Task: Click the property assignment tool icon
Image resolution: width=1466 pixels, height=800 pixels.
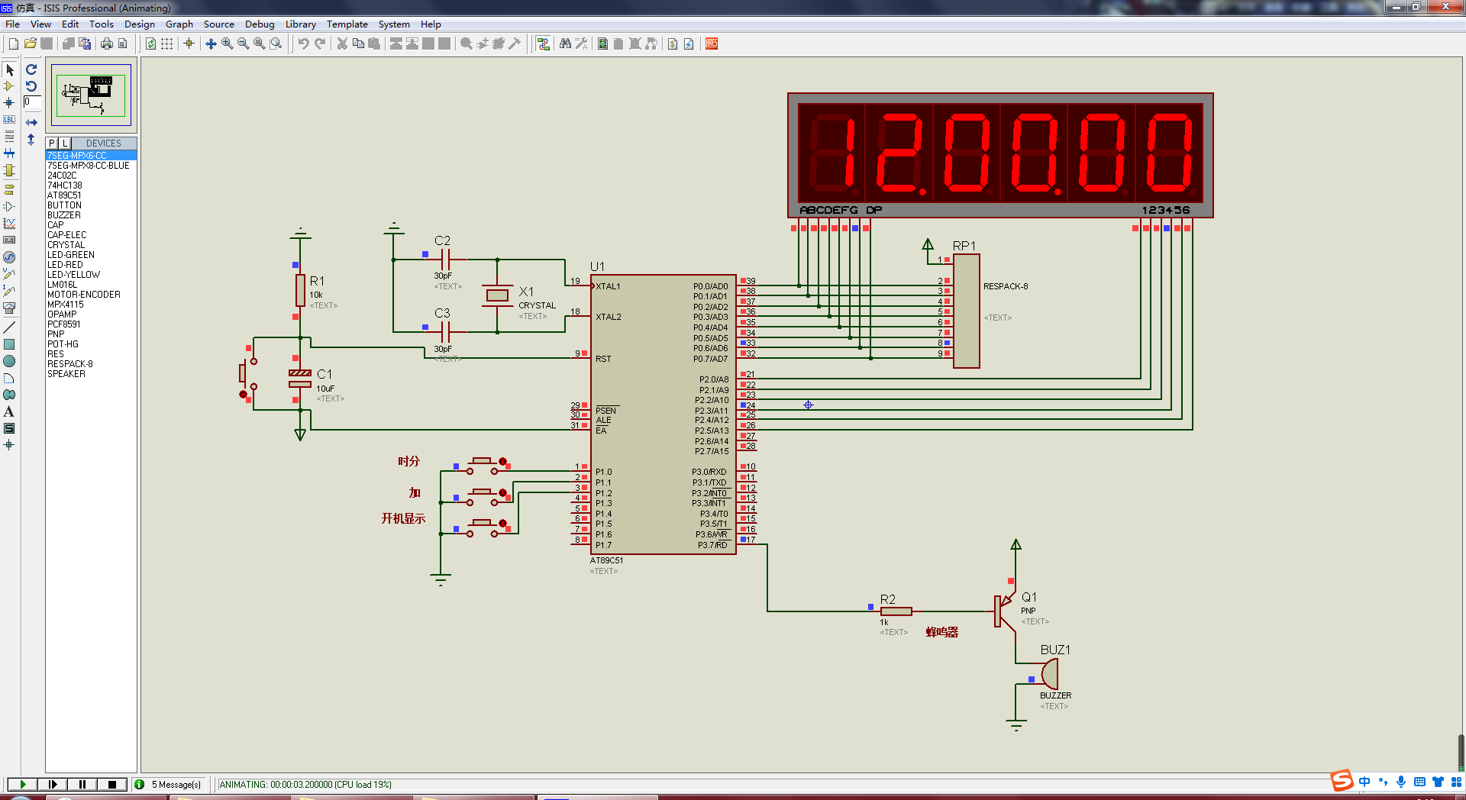Action: point(581,44)
